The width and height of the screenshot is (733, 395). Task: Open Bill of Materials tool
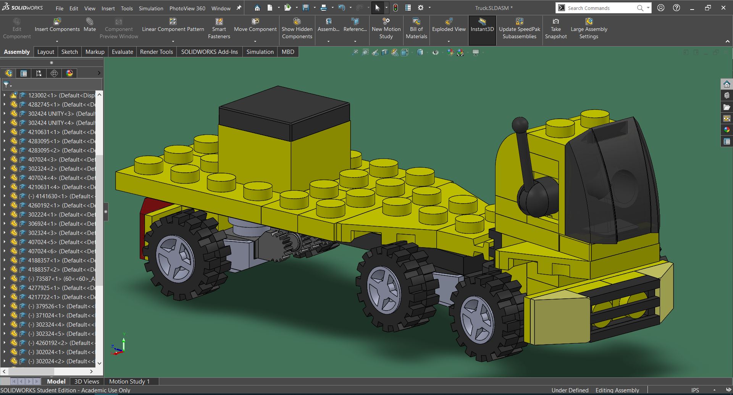coord(416,22)
